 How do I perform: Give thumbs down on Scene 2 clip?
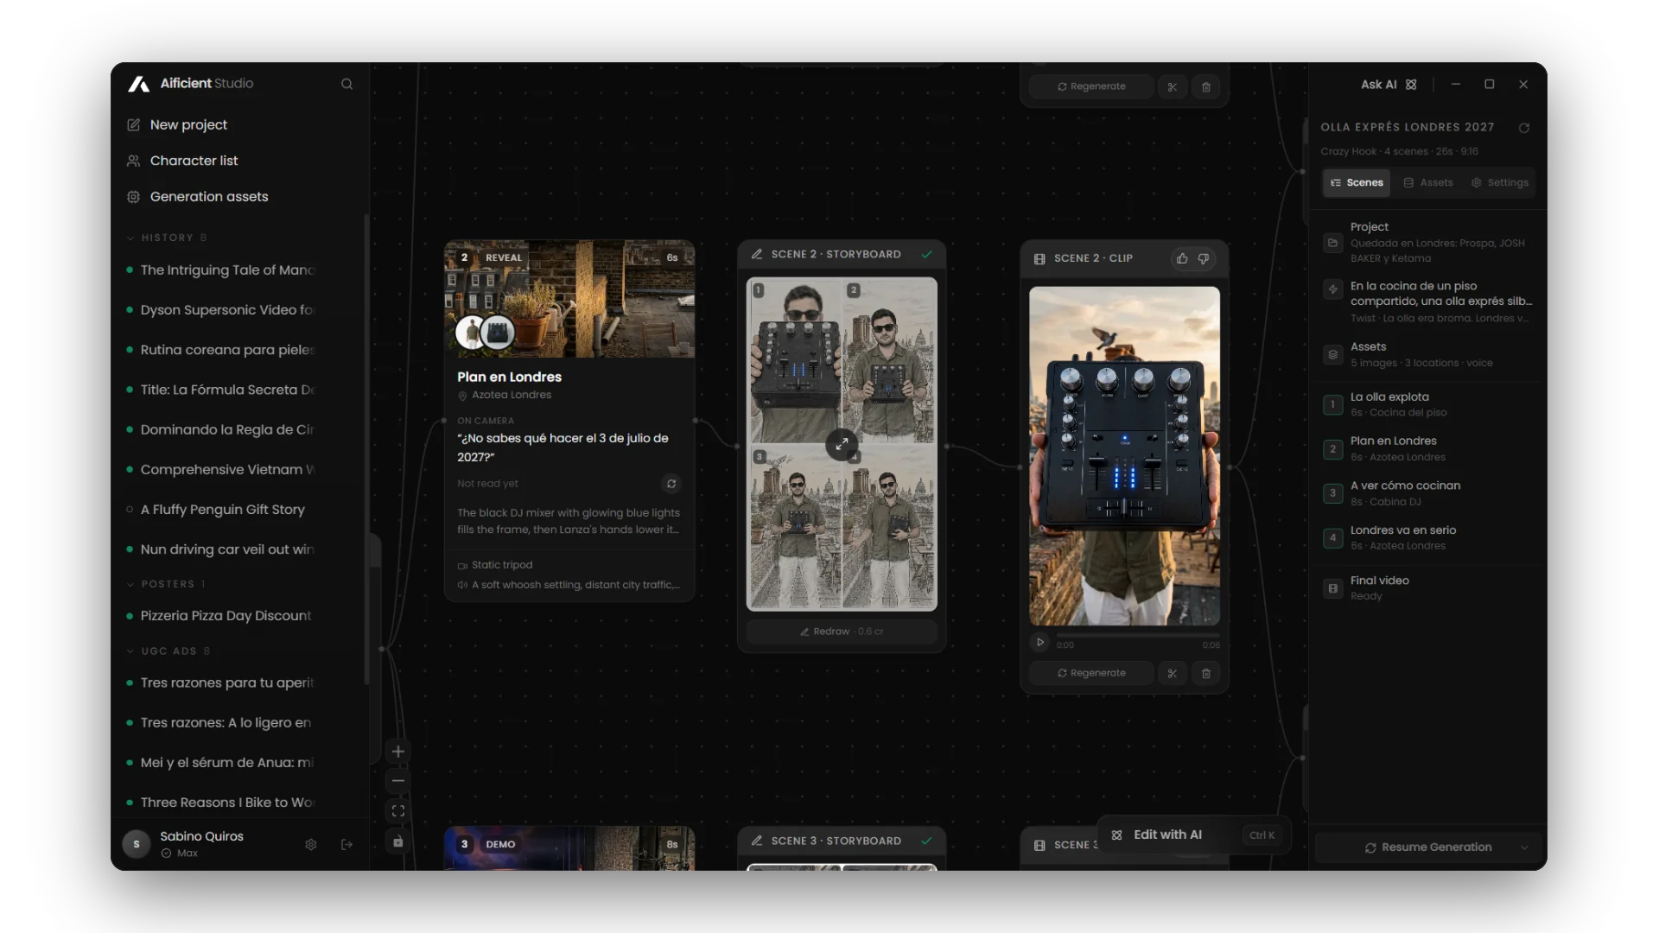[1203, 258]
